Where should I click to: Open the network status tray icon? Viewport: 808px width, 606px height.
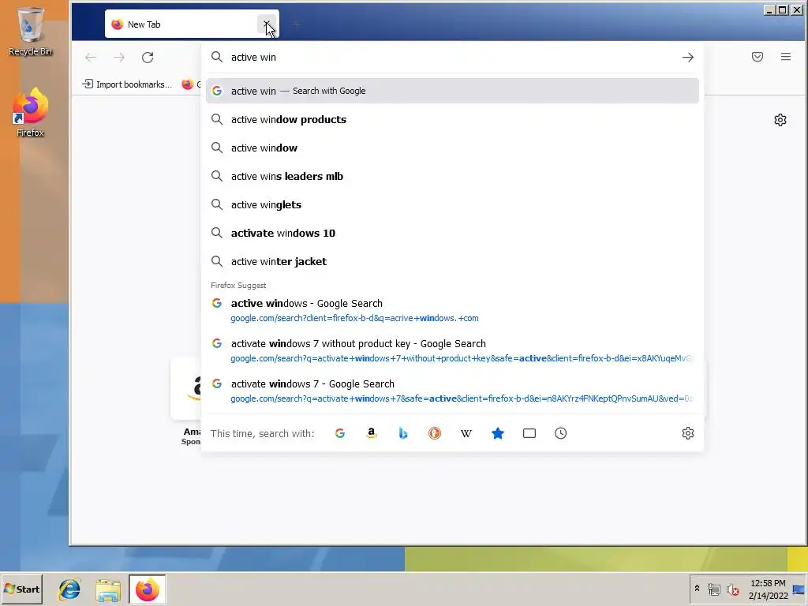[713, 589]
